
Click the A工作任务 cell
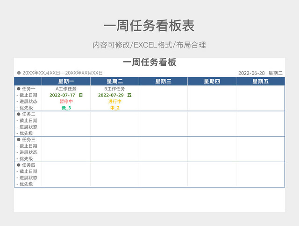(x=66, y=89)
